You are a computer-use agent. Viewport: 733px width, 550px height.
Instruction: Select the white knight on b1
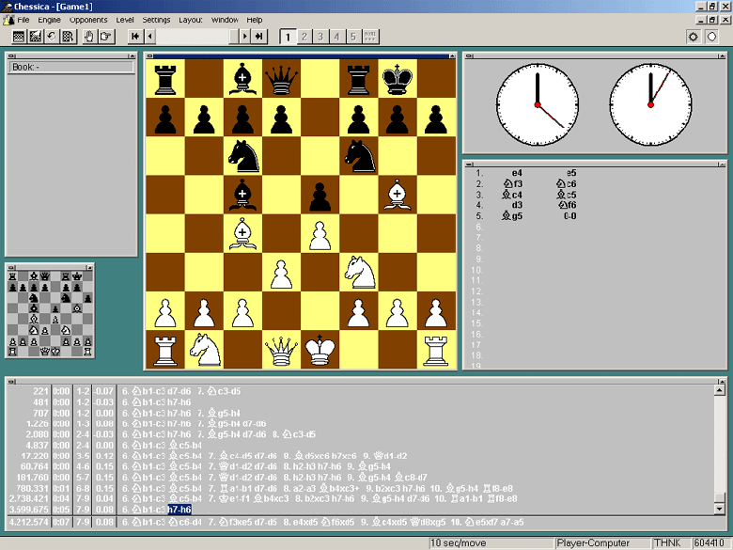coord(204,350)
